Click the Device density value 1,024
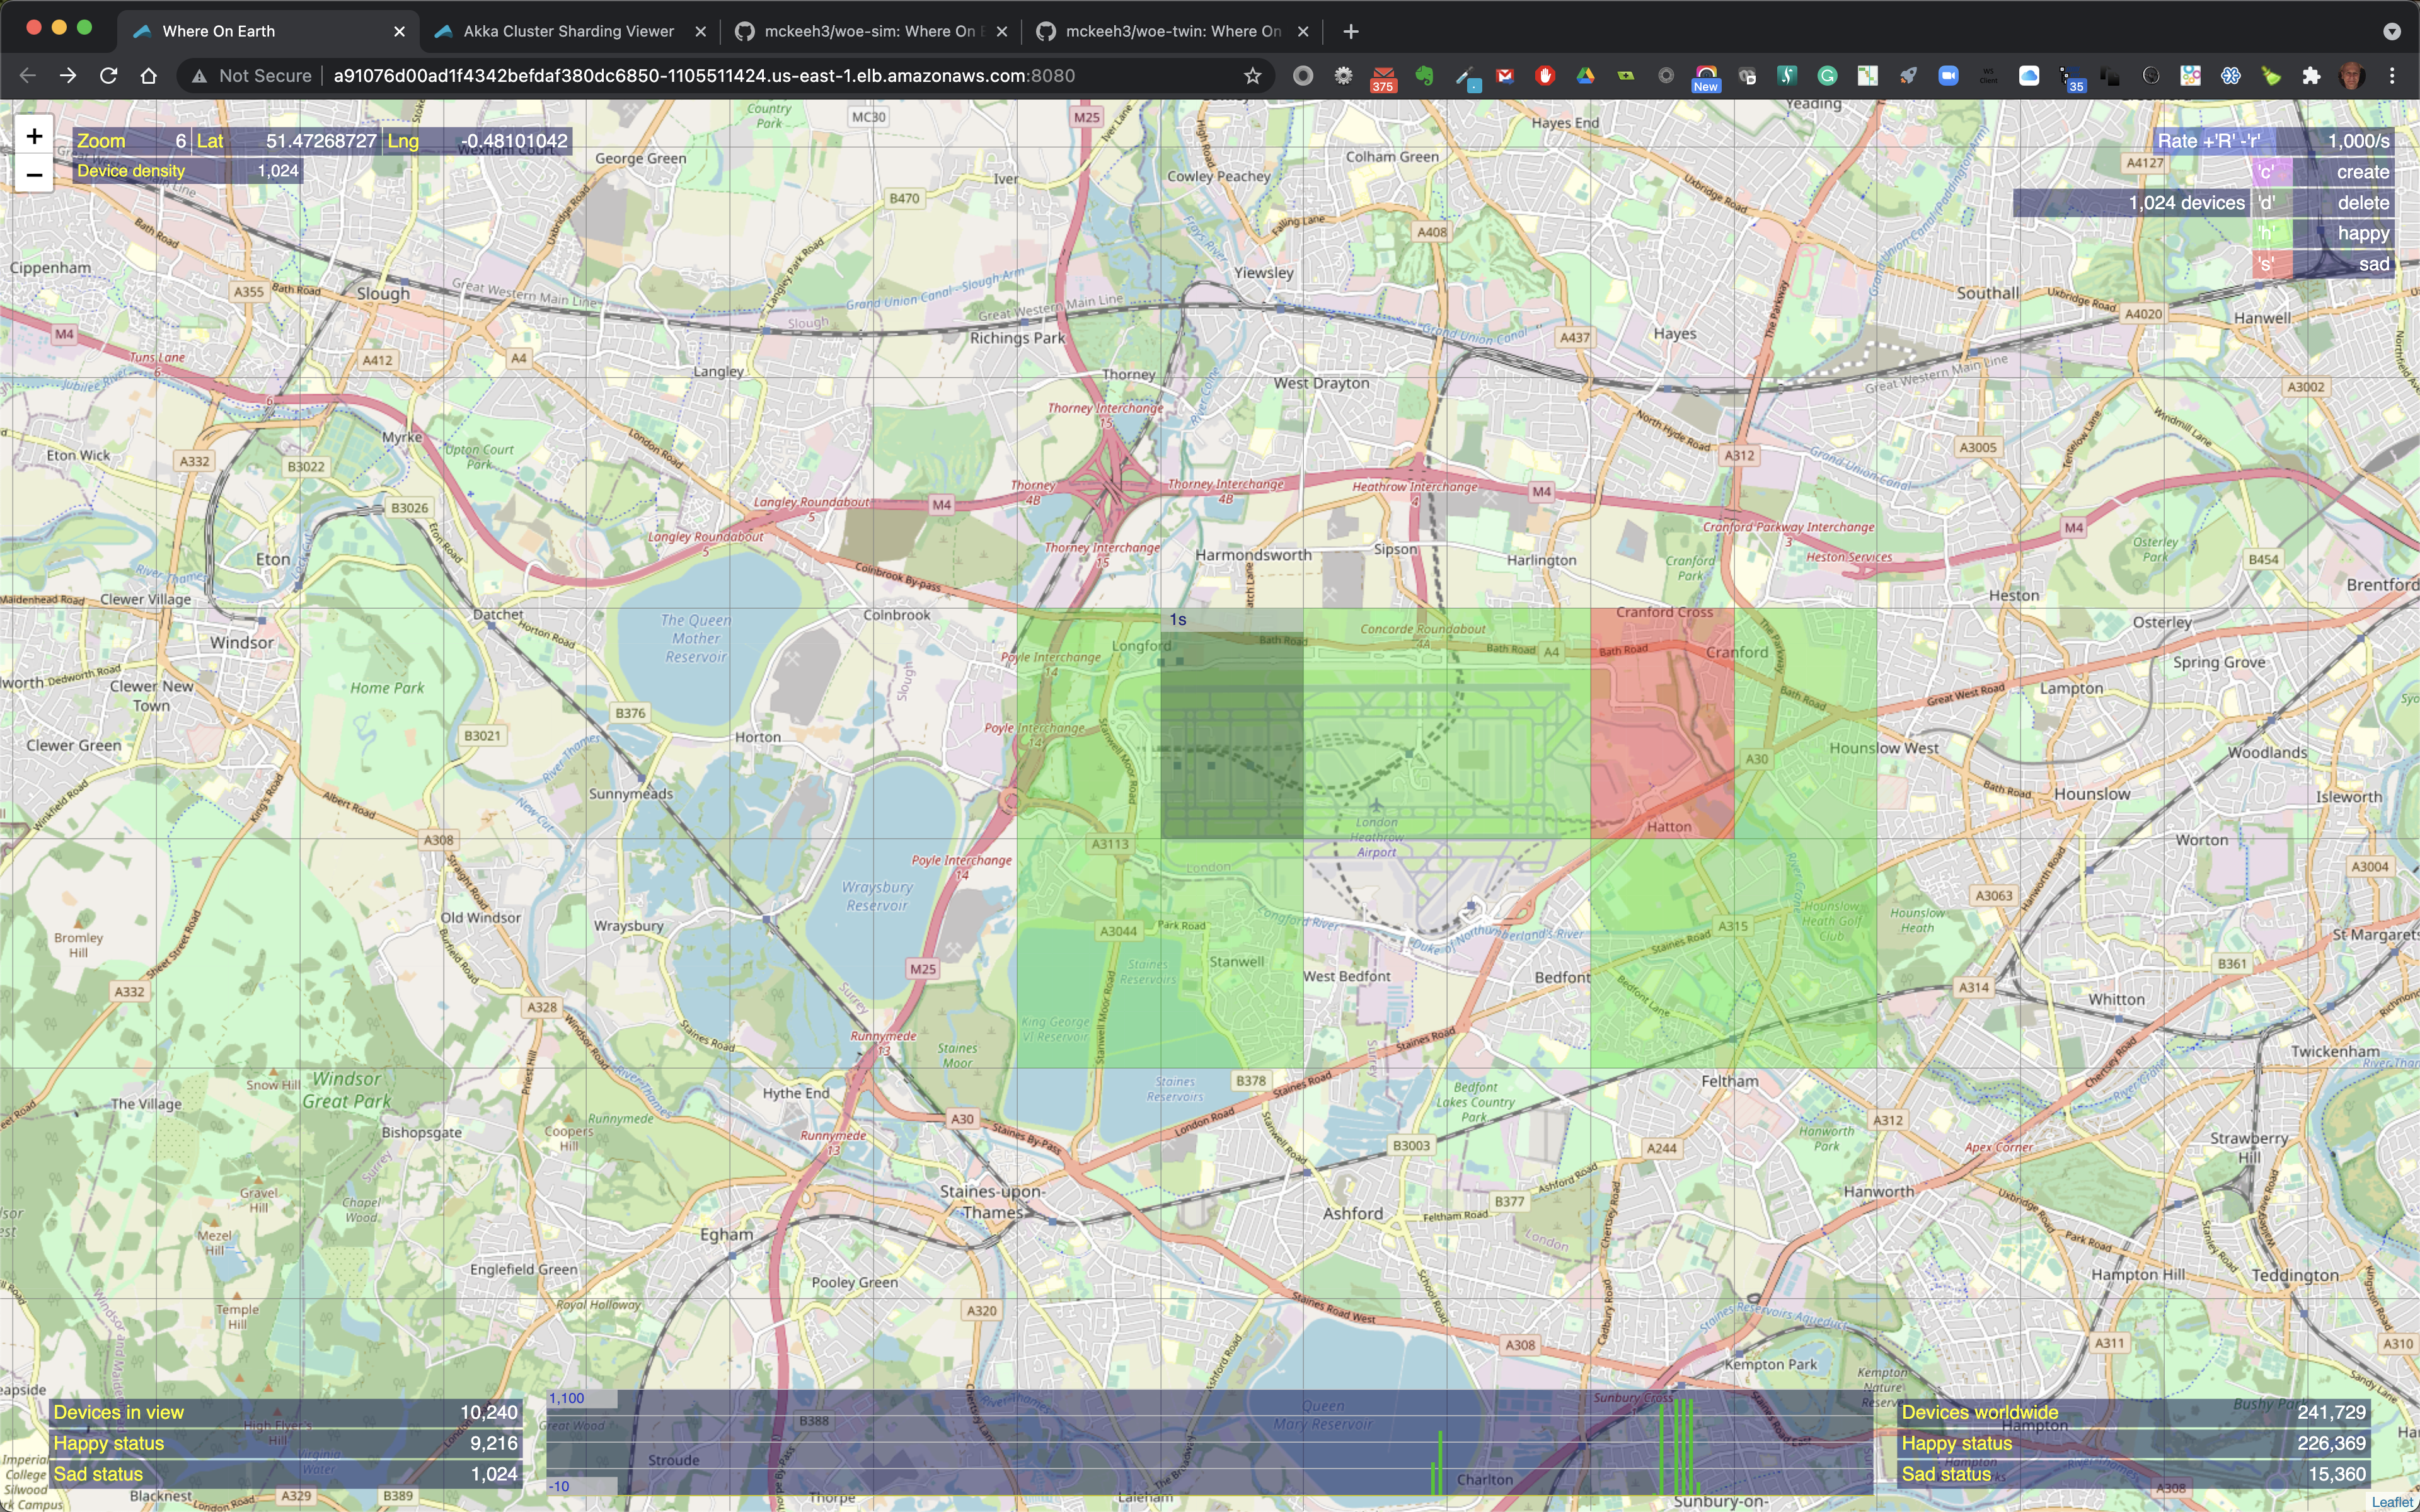2420x1512 pixels. tap(277, 171)
